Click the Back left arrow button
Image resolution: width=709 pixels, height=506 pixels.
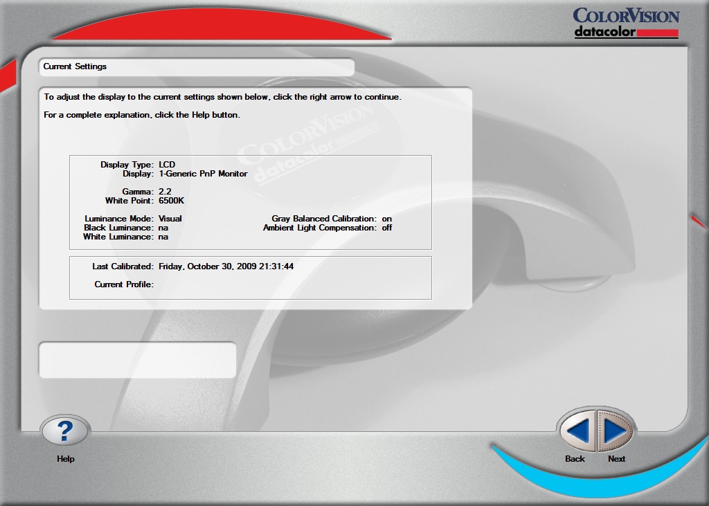tap(577, 431)
